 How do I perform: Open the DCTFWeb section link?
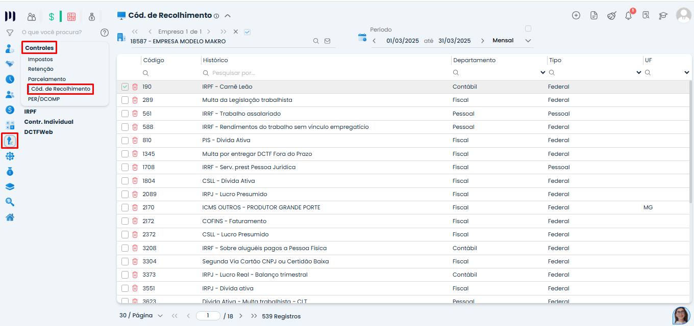click(x=38, y=132)
